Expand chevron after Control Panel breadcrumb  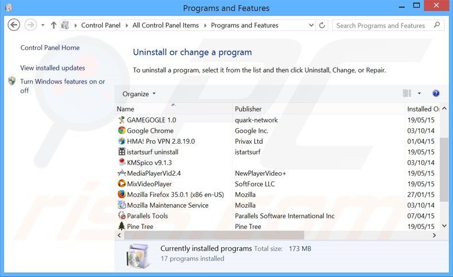pos(127,25)
